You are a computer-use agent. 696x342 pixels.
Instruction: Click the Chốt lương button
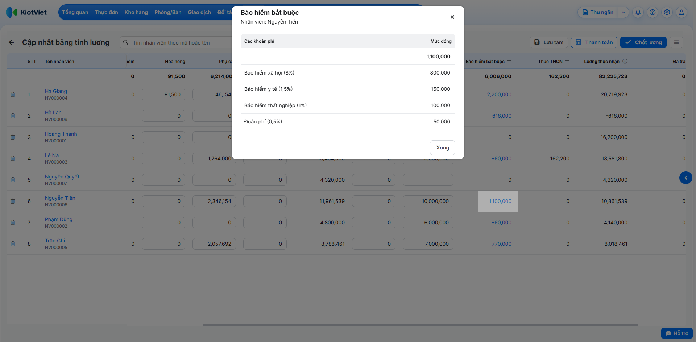(x=643, y=42)
